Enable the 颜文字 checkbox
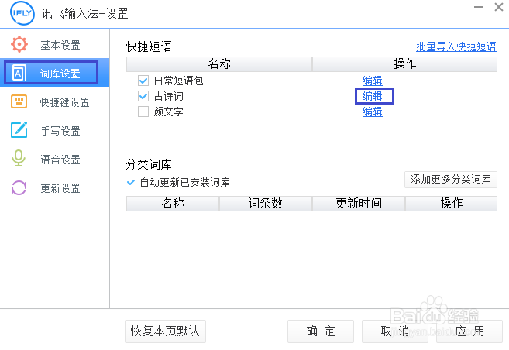Viewport: 509px width, 350px height. pos(143,112)
